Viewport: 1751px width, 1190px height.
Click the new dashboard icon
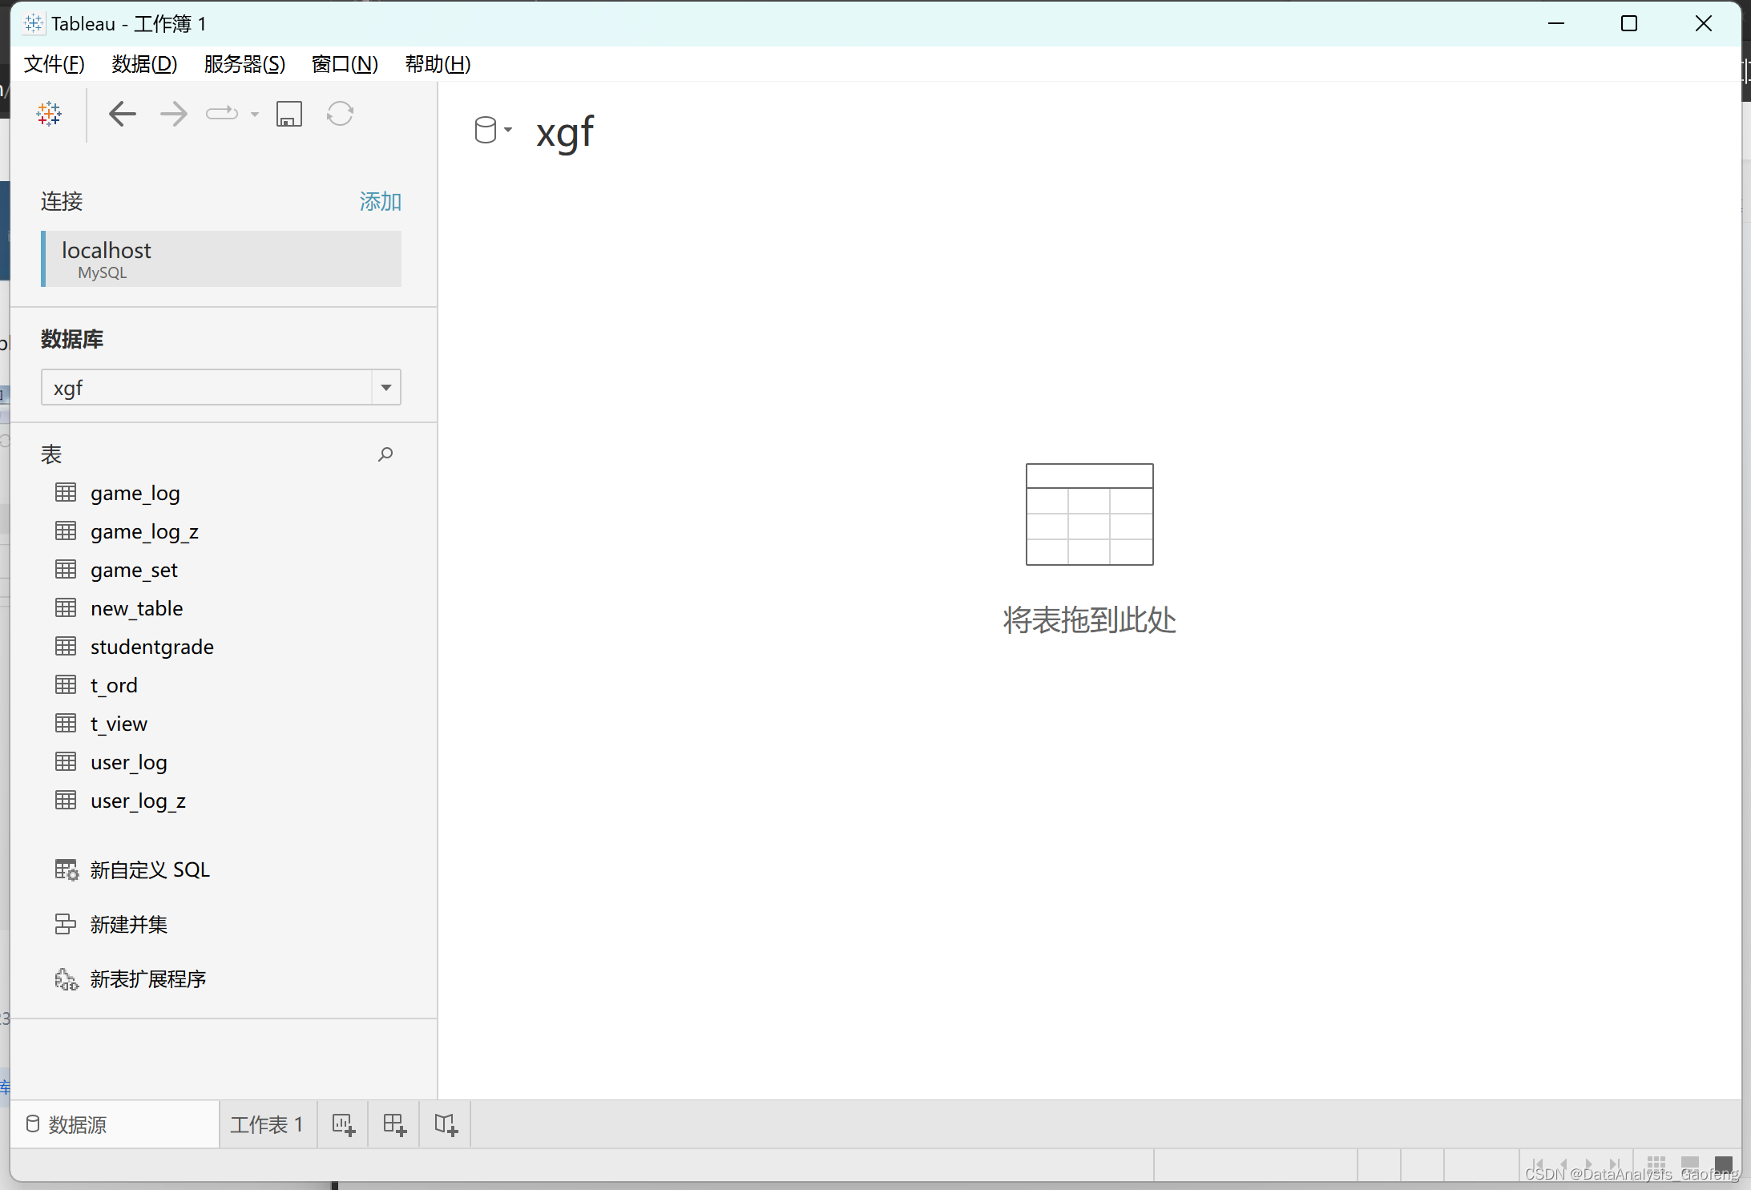click(x=394, y=1125)
